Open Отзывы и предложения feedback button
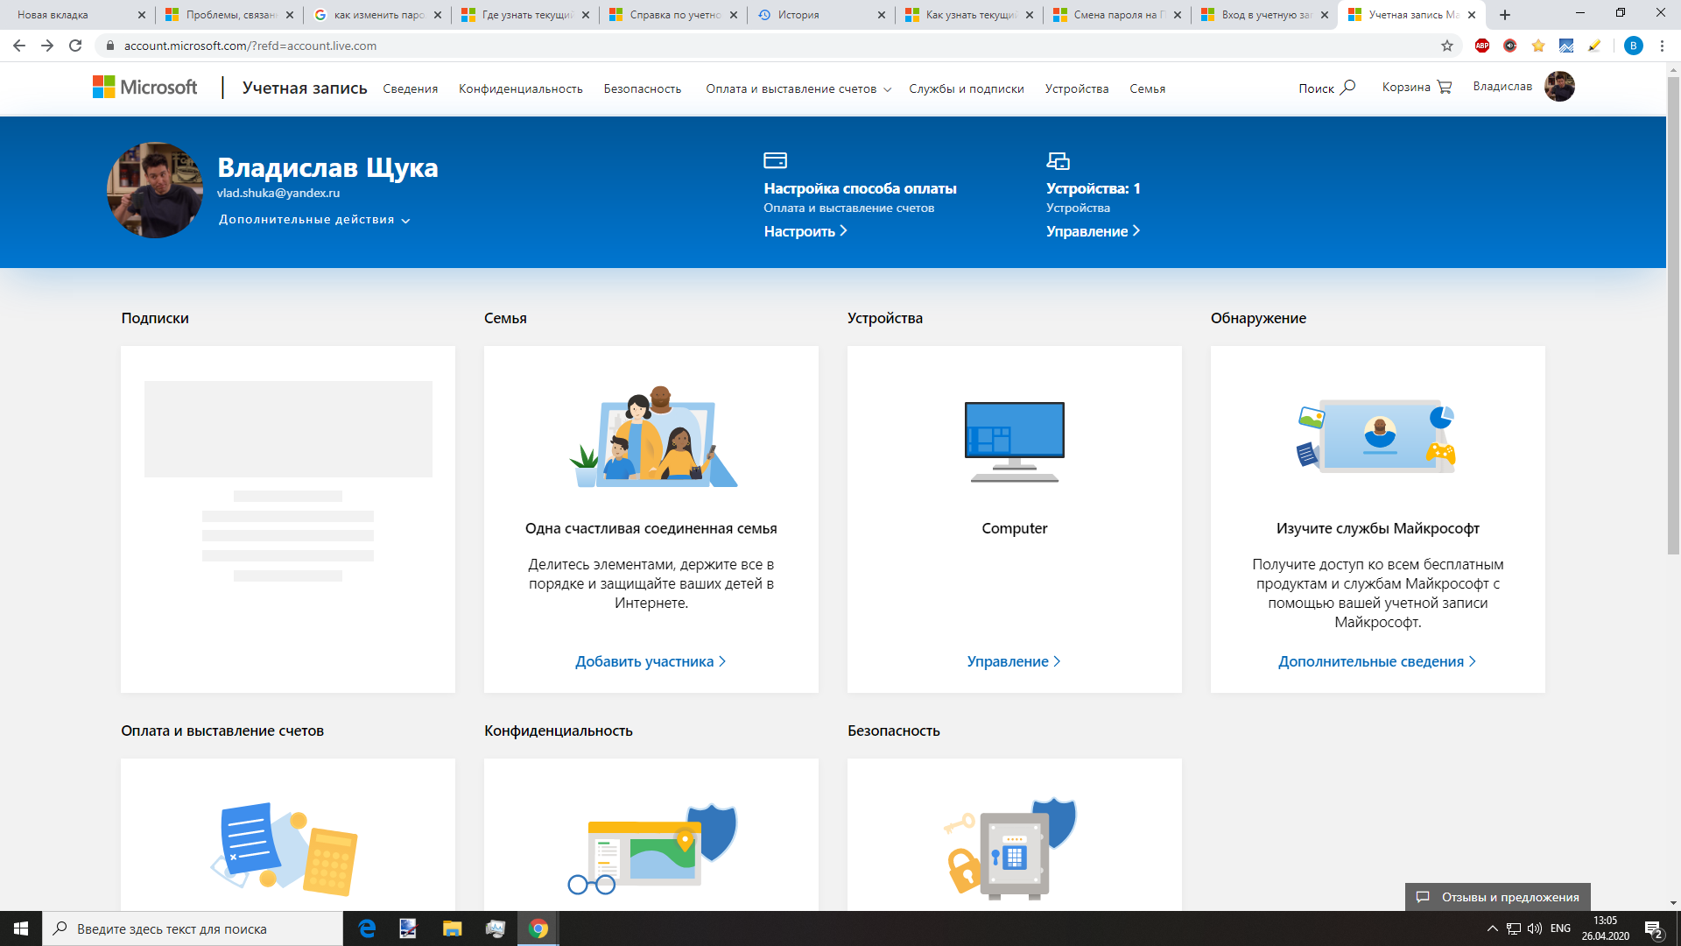This screenshot has width=1681, height=946. pyautogui.click(x=1498, y=897)
